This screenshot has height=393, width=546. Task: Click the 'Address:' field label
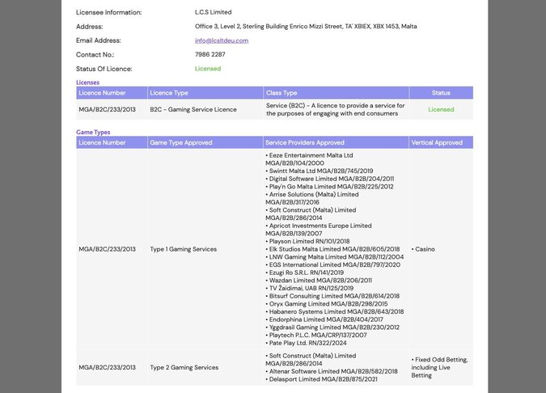click(x=89, y=27)
